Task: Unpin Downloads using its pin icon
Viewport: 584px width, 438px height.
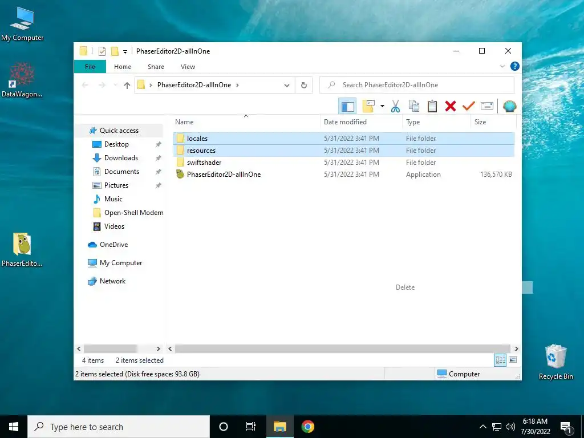Action: (x=159, y=158)
